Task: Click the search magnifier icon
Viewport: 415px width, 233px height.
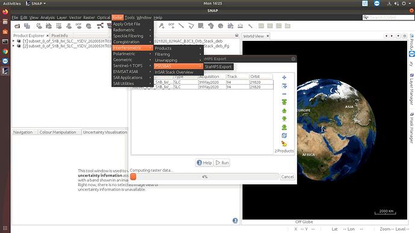Action: coord(366,17)
